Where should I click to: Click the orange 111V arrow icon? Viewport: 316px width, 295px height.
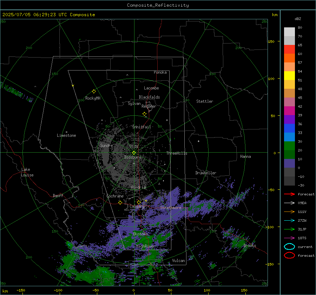coord(289,212)
